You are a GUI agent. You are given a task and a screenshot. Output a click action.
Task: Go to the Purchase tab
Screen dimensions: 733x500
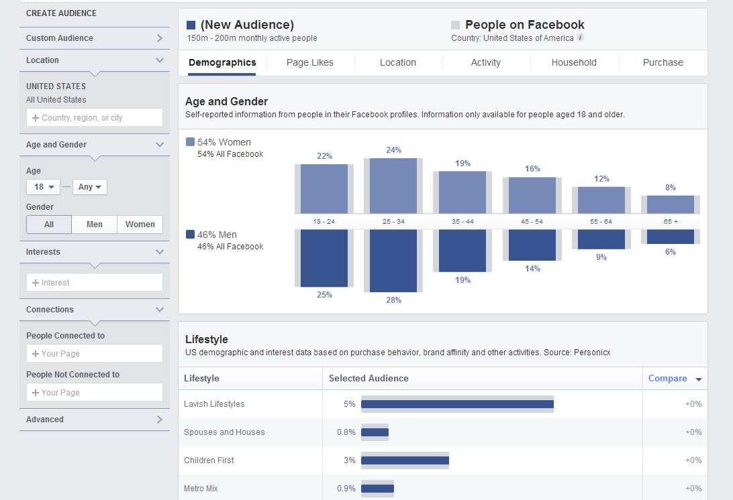663,62
